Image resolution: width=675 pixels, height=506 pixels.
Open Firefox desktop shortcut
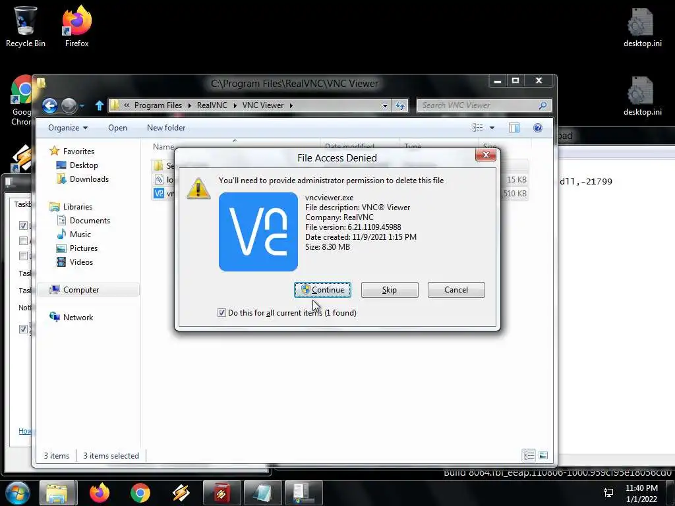click(x=76, y=26)
